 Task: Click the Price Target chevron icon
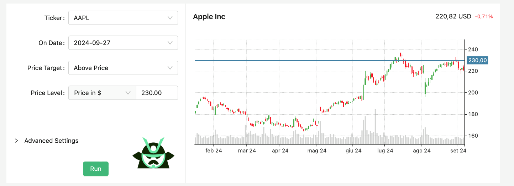click(x=170, y=68)
